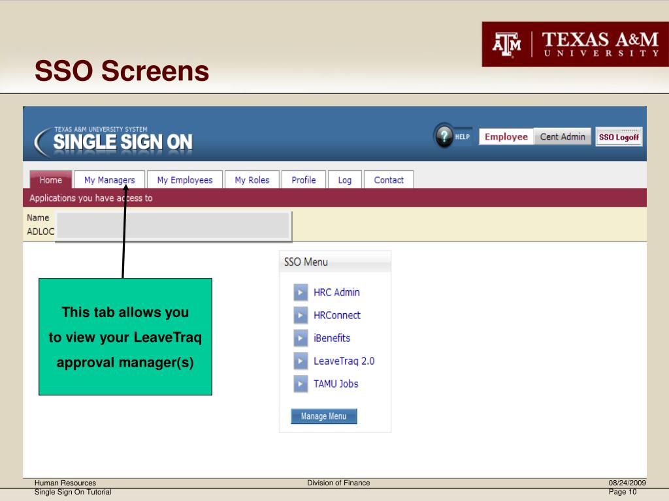
Task: Open the Contact tab
Action: [x=389, y=180]
